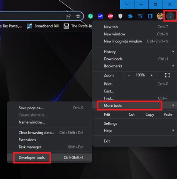Click the share page icon in address bar
This screenshot has height=179, width=177.
click(x=68, y=16)
